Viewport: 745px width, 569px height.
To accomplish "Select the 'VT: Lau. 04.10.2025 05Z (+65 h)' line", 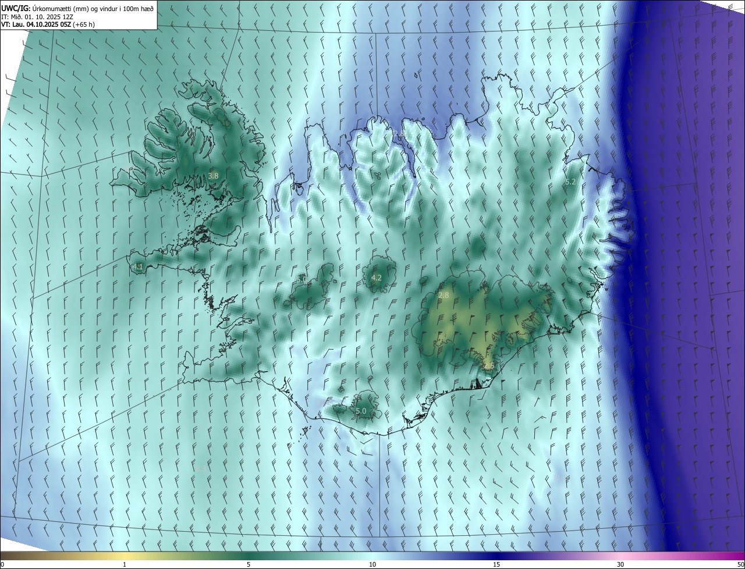I will 48,24.
